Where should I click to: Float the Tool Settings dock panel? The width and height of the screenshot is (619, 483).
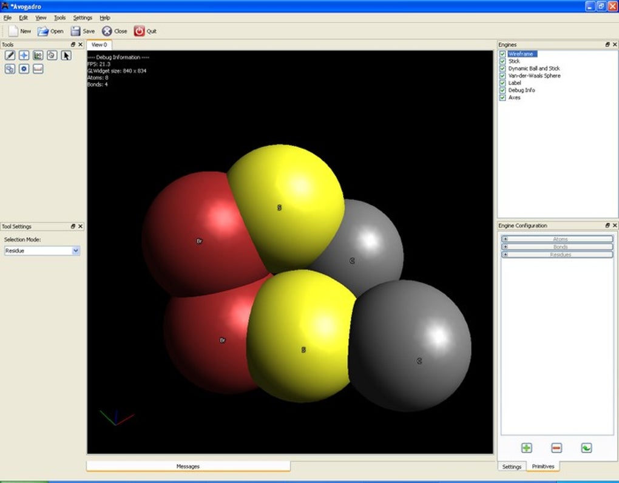tap(73, 226)
